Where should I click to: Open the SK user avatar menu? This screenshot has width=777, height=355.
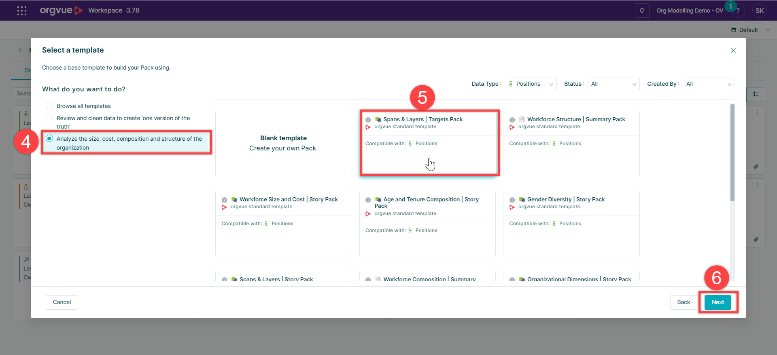click(x=760, y=11)
